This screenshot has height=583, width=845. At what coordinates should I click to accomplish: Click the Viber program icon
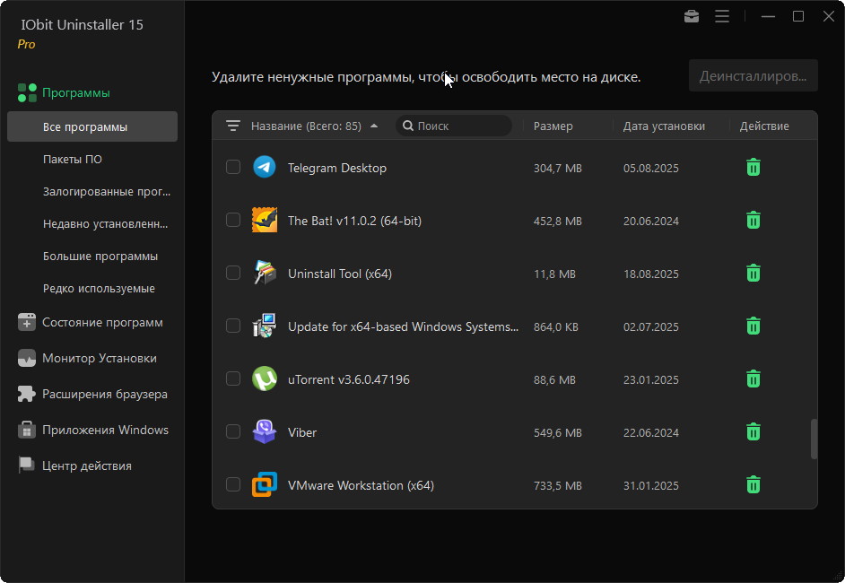(265, 431)
